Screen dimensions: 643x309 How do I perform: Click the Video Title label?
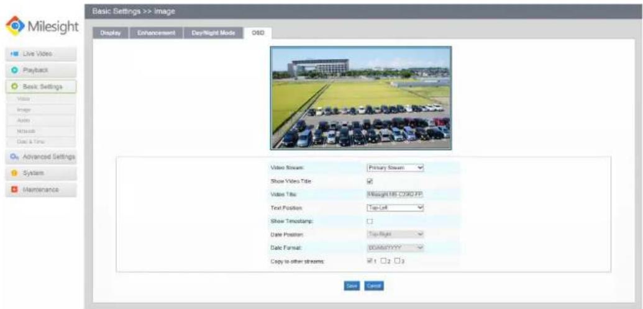(284, 194)
